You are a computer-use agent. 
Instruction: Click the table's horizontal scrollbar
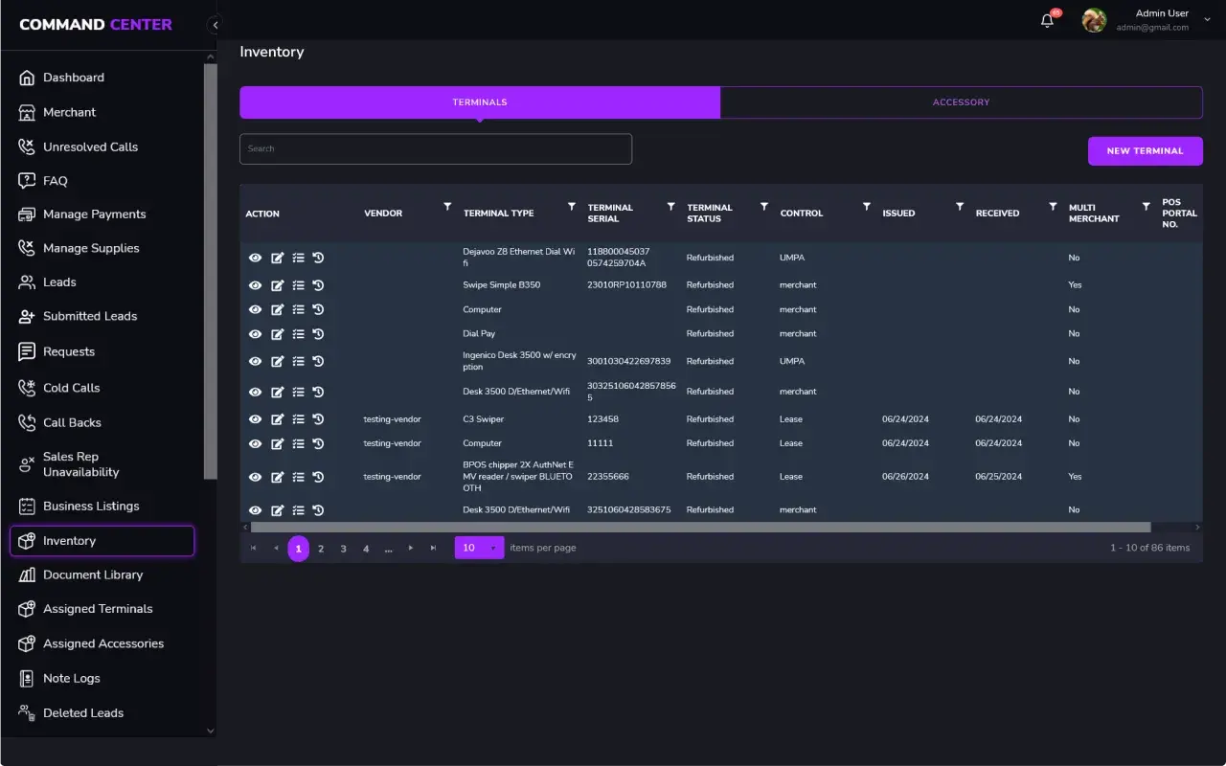pos(699,528)
